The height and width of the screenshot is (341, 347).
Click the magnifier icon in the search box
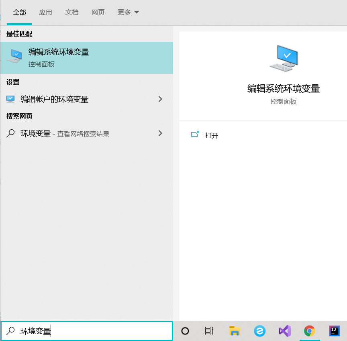tap(10, 331)
